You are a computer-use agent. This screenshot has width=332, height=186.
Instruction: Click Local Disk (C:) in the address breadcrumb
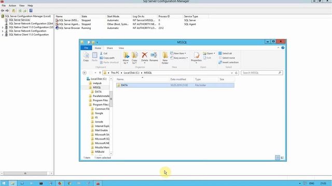pyautogui.click(x=131, y=73)
